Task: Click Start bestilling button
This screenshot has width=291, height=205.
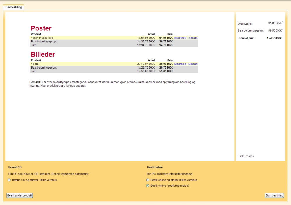Action: click(274, 195)
